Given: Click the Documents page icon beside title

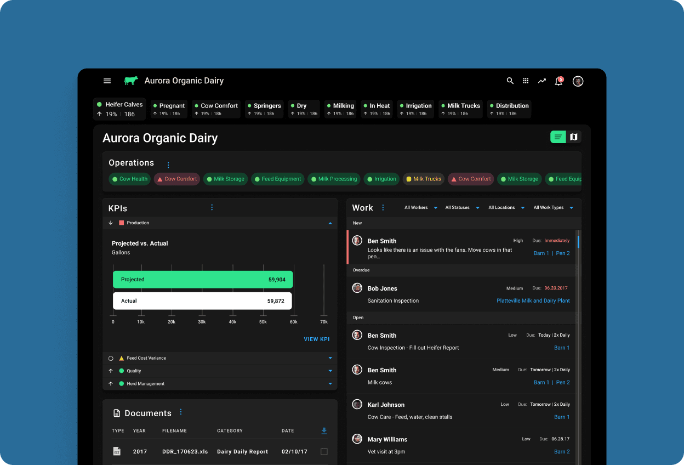Looking at the screenshot, I should pyautogui.click(x=117, y=413).
